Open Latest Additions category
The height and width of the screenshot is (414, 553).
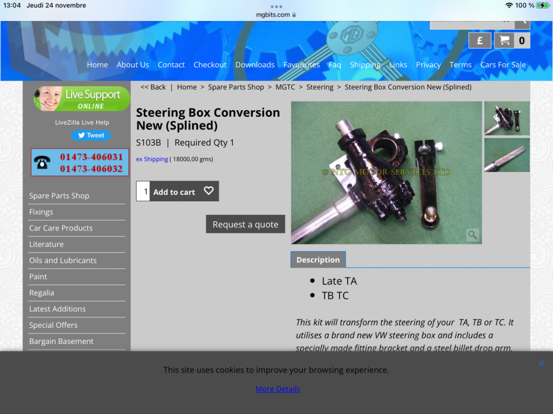pos(57,309)
